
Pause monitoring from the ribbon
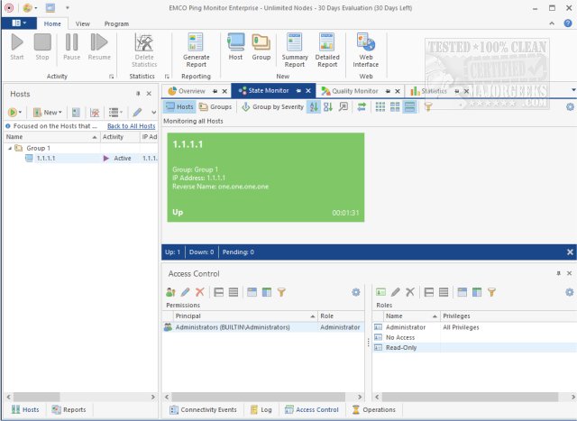tap(71, 47)
